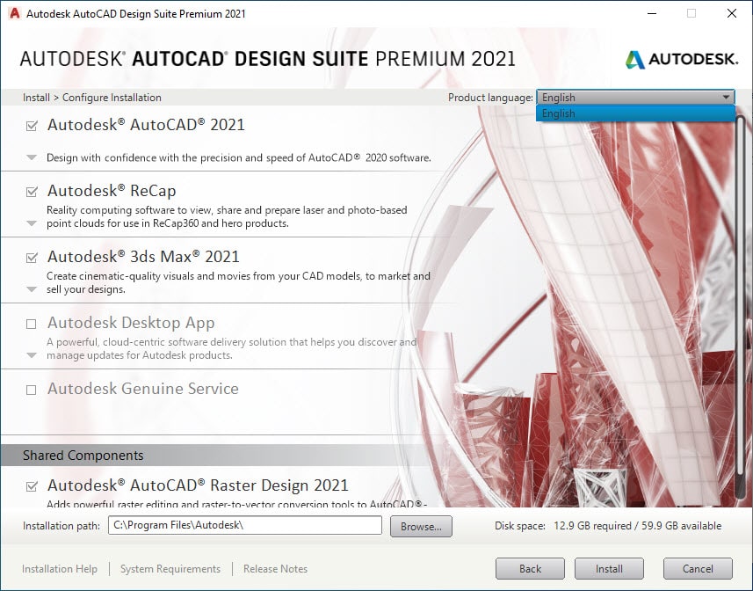
Task: Click the AutoCAD Raster Design 2021 title
Action: coord(198,485)
